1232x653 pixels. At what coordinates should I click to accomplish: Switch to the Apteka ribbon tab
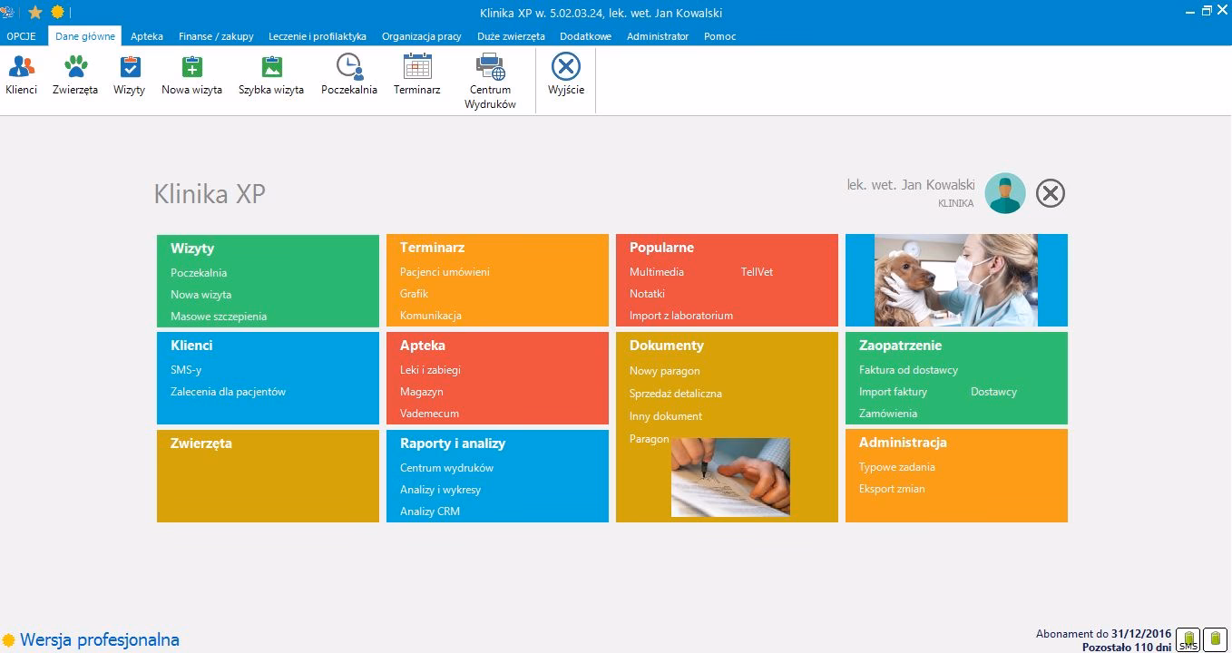point(147,36)
